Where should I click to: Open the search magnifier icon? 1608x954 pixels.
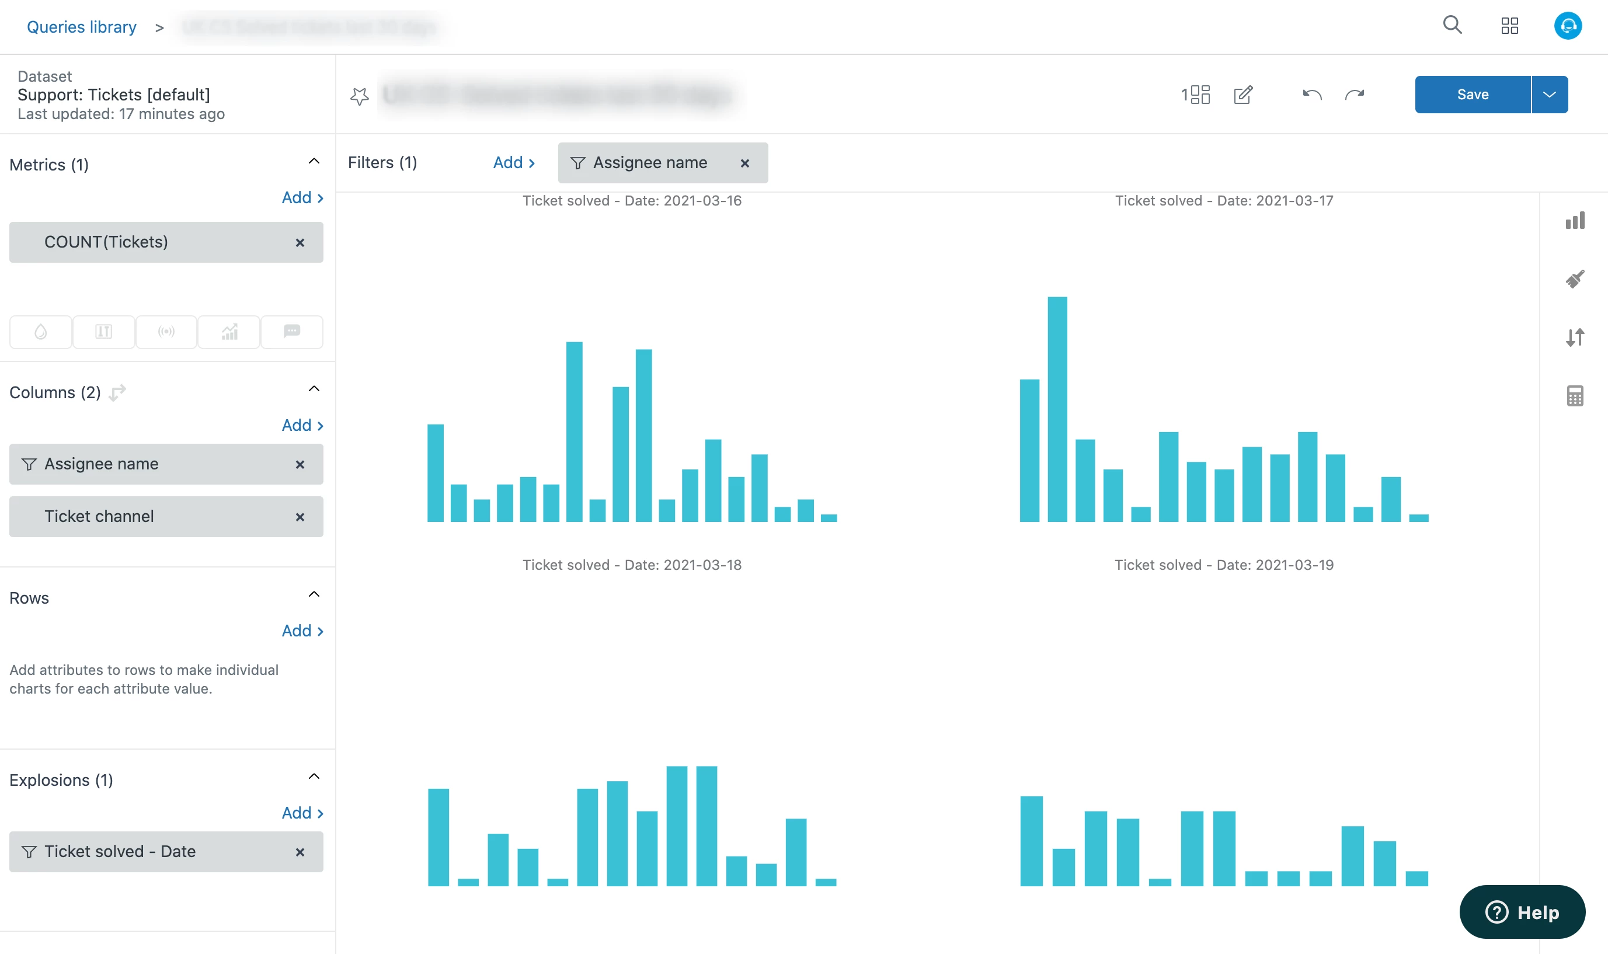pos(1452,26)
